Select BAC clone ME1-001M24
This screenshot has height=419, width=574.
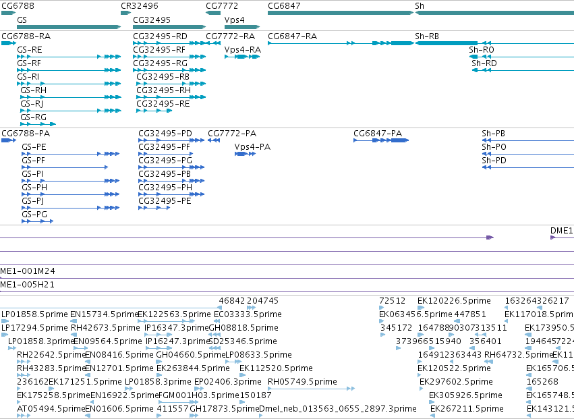tap(28, 271)
